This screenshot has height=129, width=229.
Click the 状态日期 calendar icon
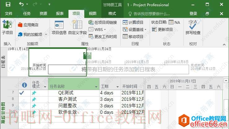(x=171, y=22)
